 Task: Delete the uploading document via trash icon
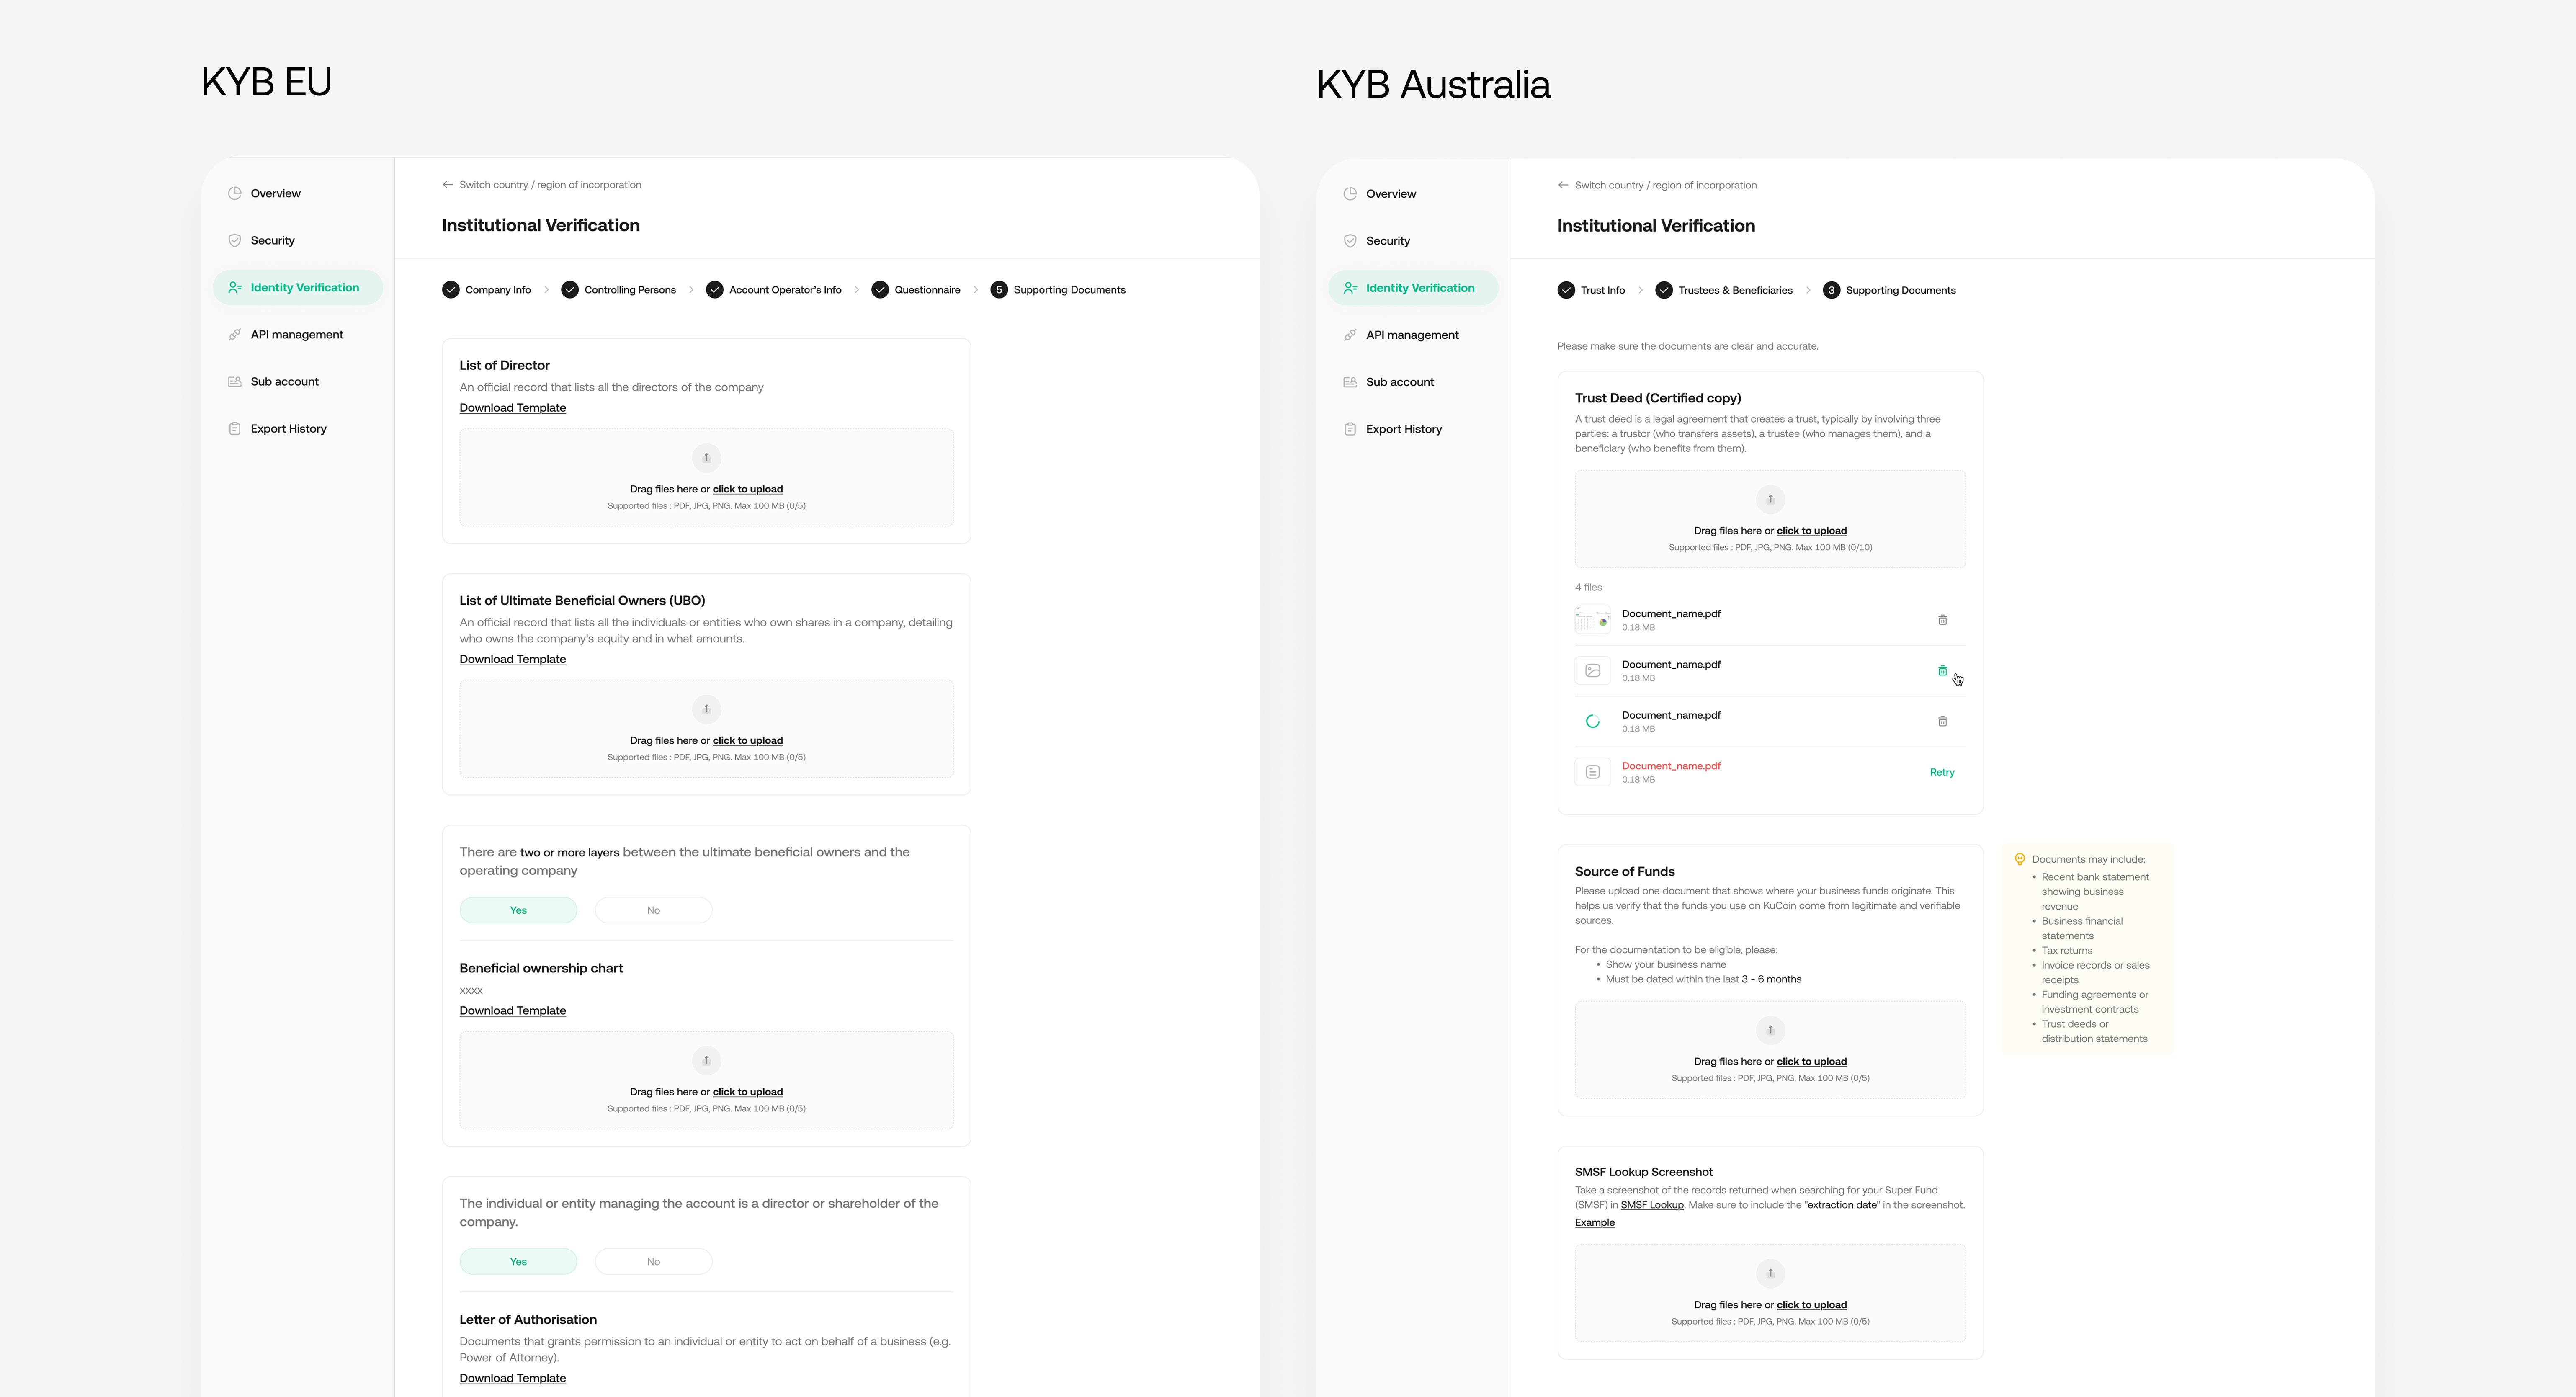tap(1942, 722)
